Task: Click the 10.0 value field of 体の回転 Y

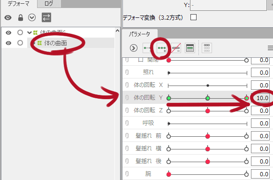Action: pos(260,98)
